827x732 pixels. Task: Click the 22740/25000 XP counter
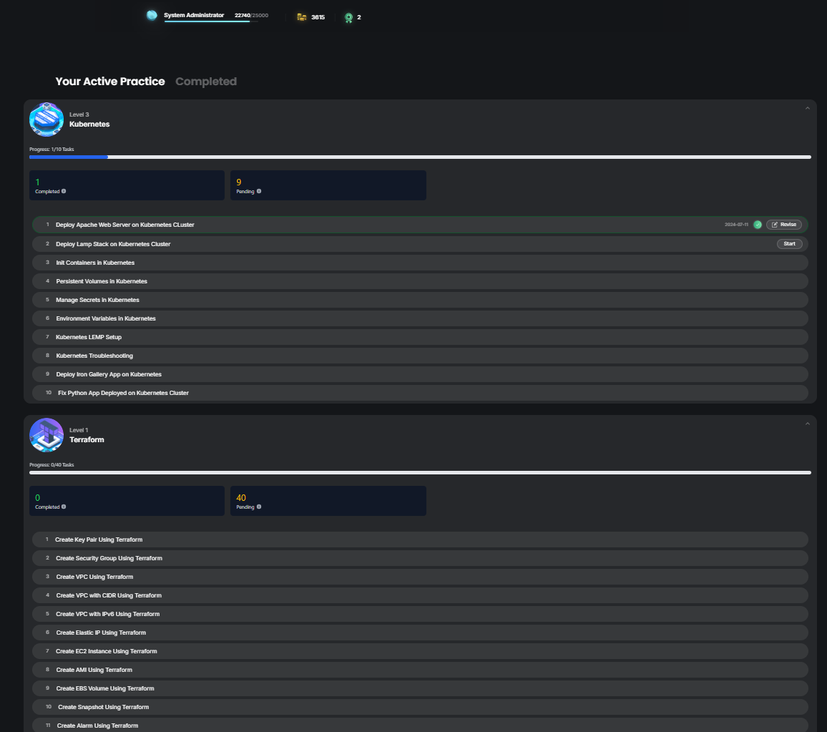click(x=252, y=15)
